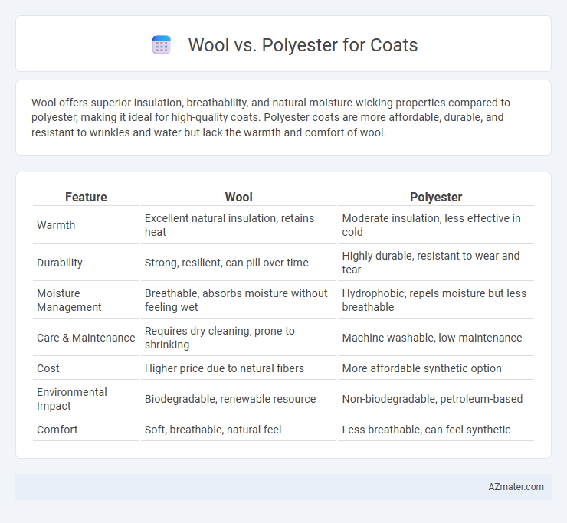Click 'Higher price due to natural fibers' cell
567x523 pixels.
[x=238, y=368]
